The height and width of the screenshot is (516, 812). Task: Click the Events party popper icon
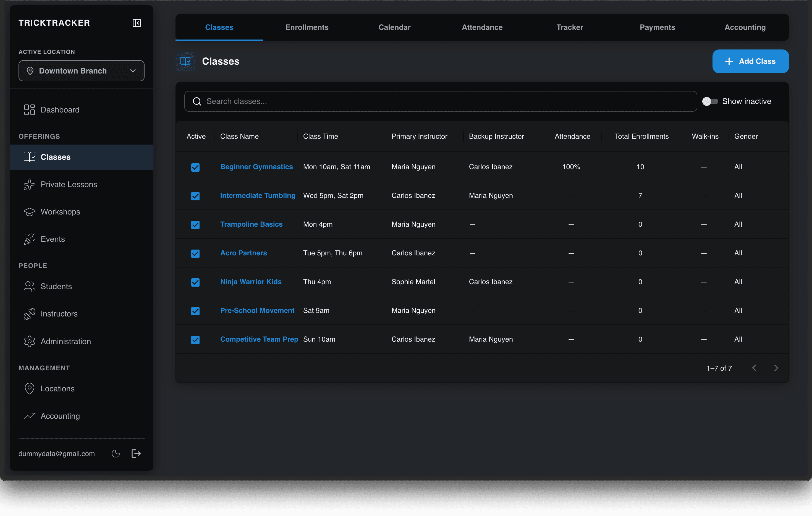29,239
